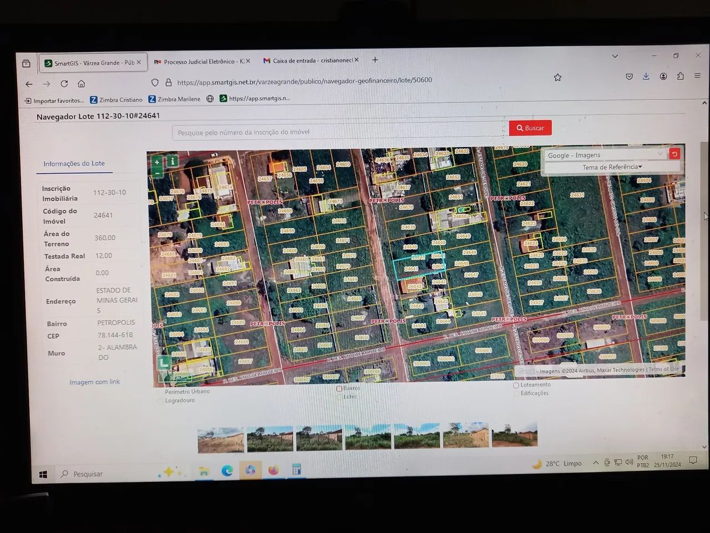
Task: Open Calculator from taskbar
Action: point(297,470)
